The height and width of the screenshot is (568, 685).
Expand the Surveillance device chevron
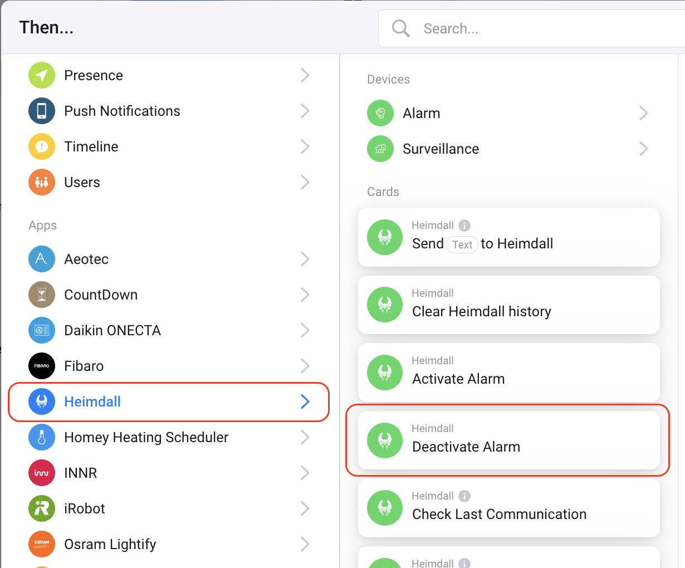(643, 149)
